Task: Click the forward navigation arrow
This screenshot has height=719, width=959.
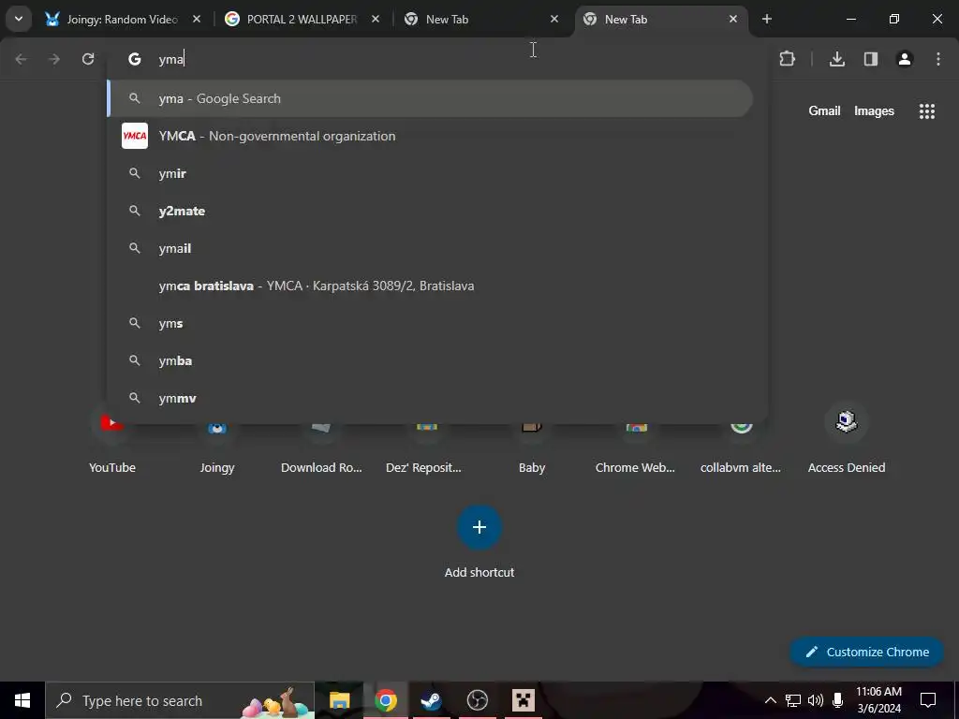Action: (54, 59)
